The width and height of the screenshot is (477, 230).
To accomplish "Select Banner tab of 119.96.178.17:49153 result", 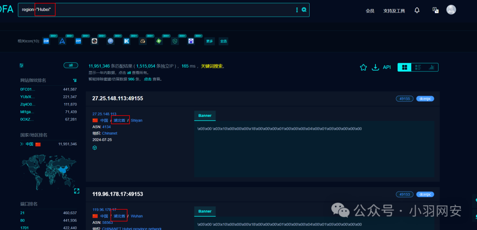I will [205, 211].
